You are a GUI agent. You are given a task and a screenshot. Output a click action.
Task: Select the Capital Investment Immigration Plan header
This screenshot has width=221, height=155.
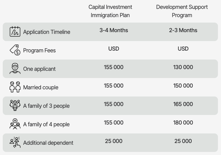110,11
